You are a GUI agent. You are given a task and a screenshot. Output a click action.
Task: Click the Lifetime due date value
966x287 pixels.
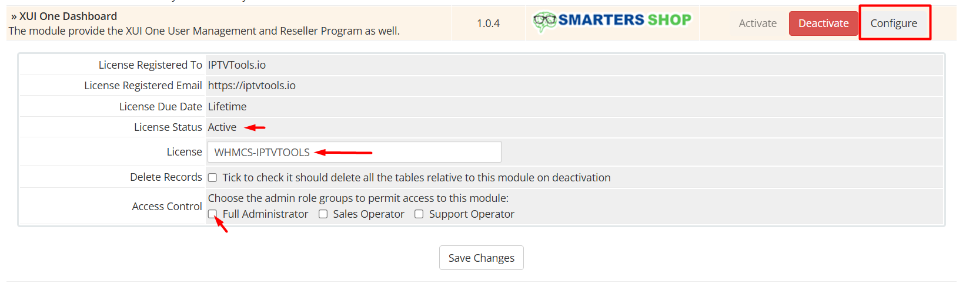pos(227,107)
